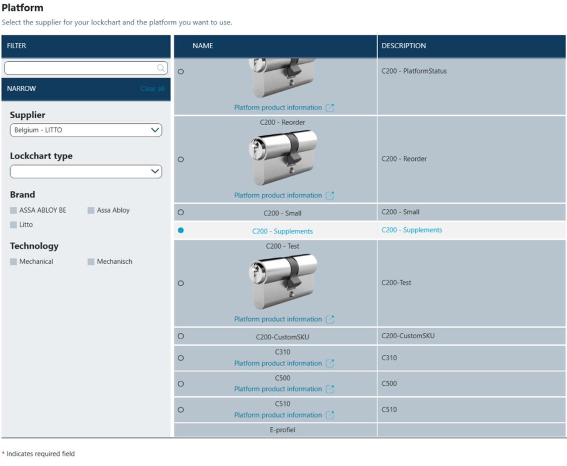Click the search magnifier icon in filter

tap(160, 68)
